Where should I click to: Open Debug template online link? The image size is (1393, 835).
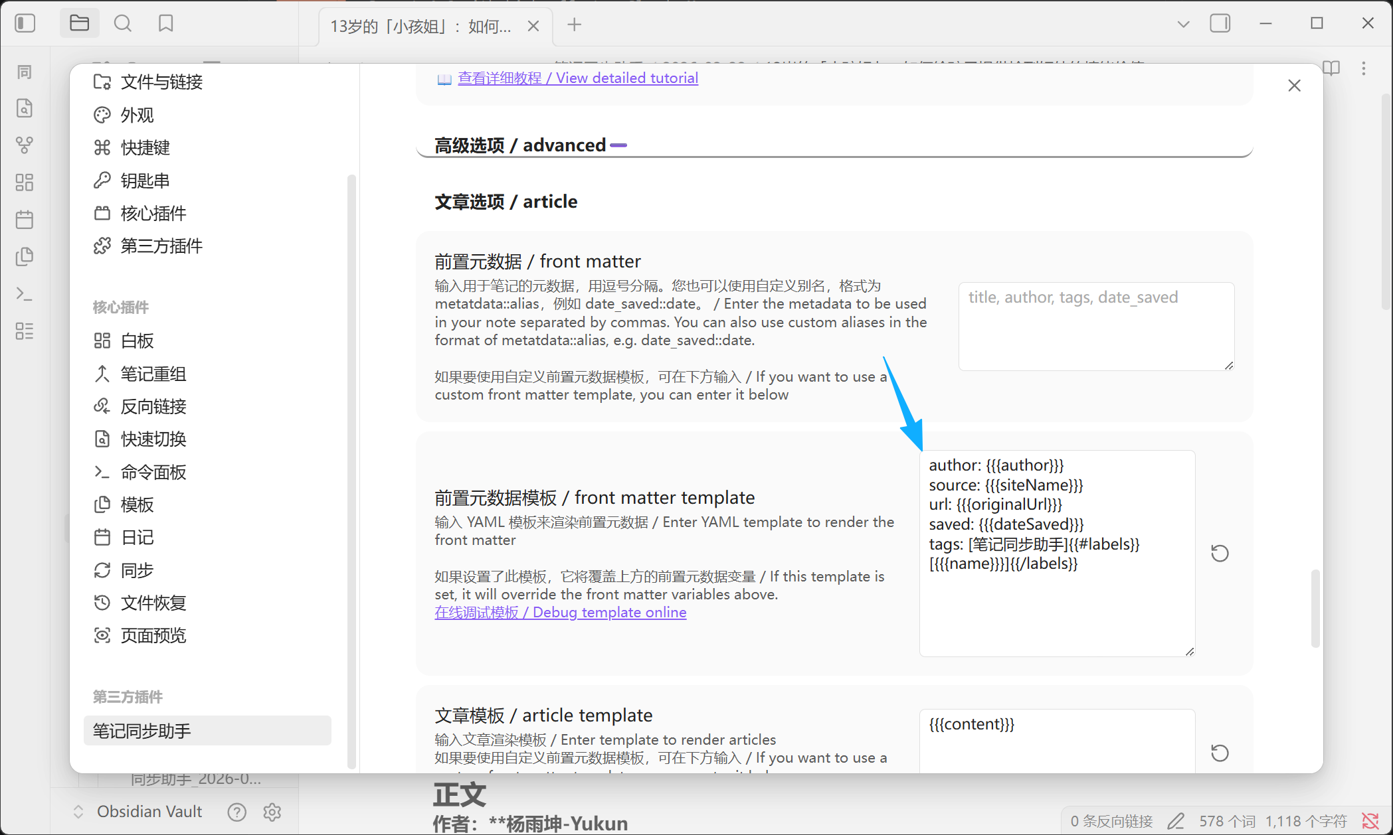pos(561,612)
